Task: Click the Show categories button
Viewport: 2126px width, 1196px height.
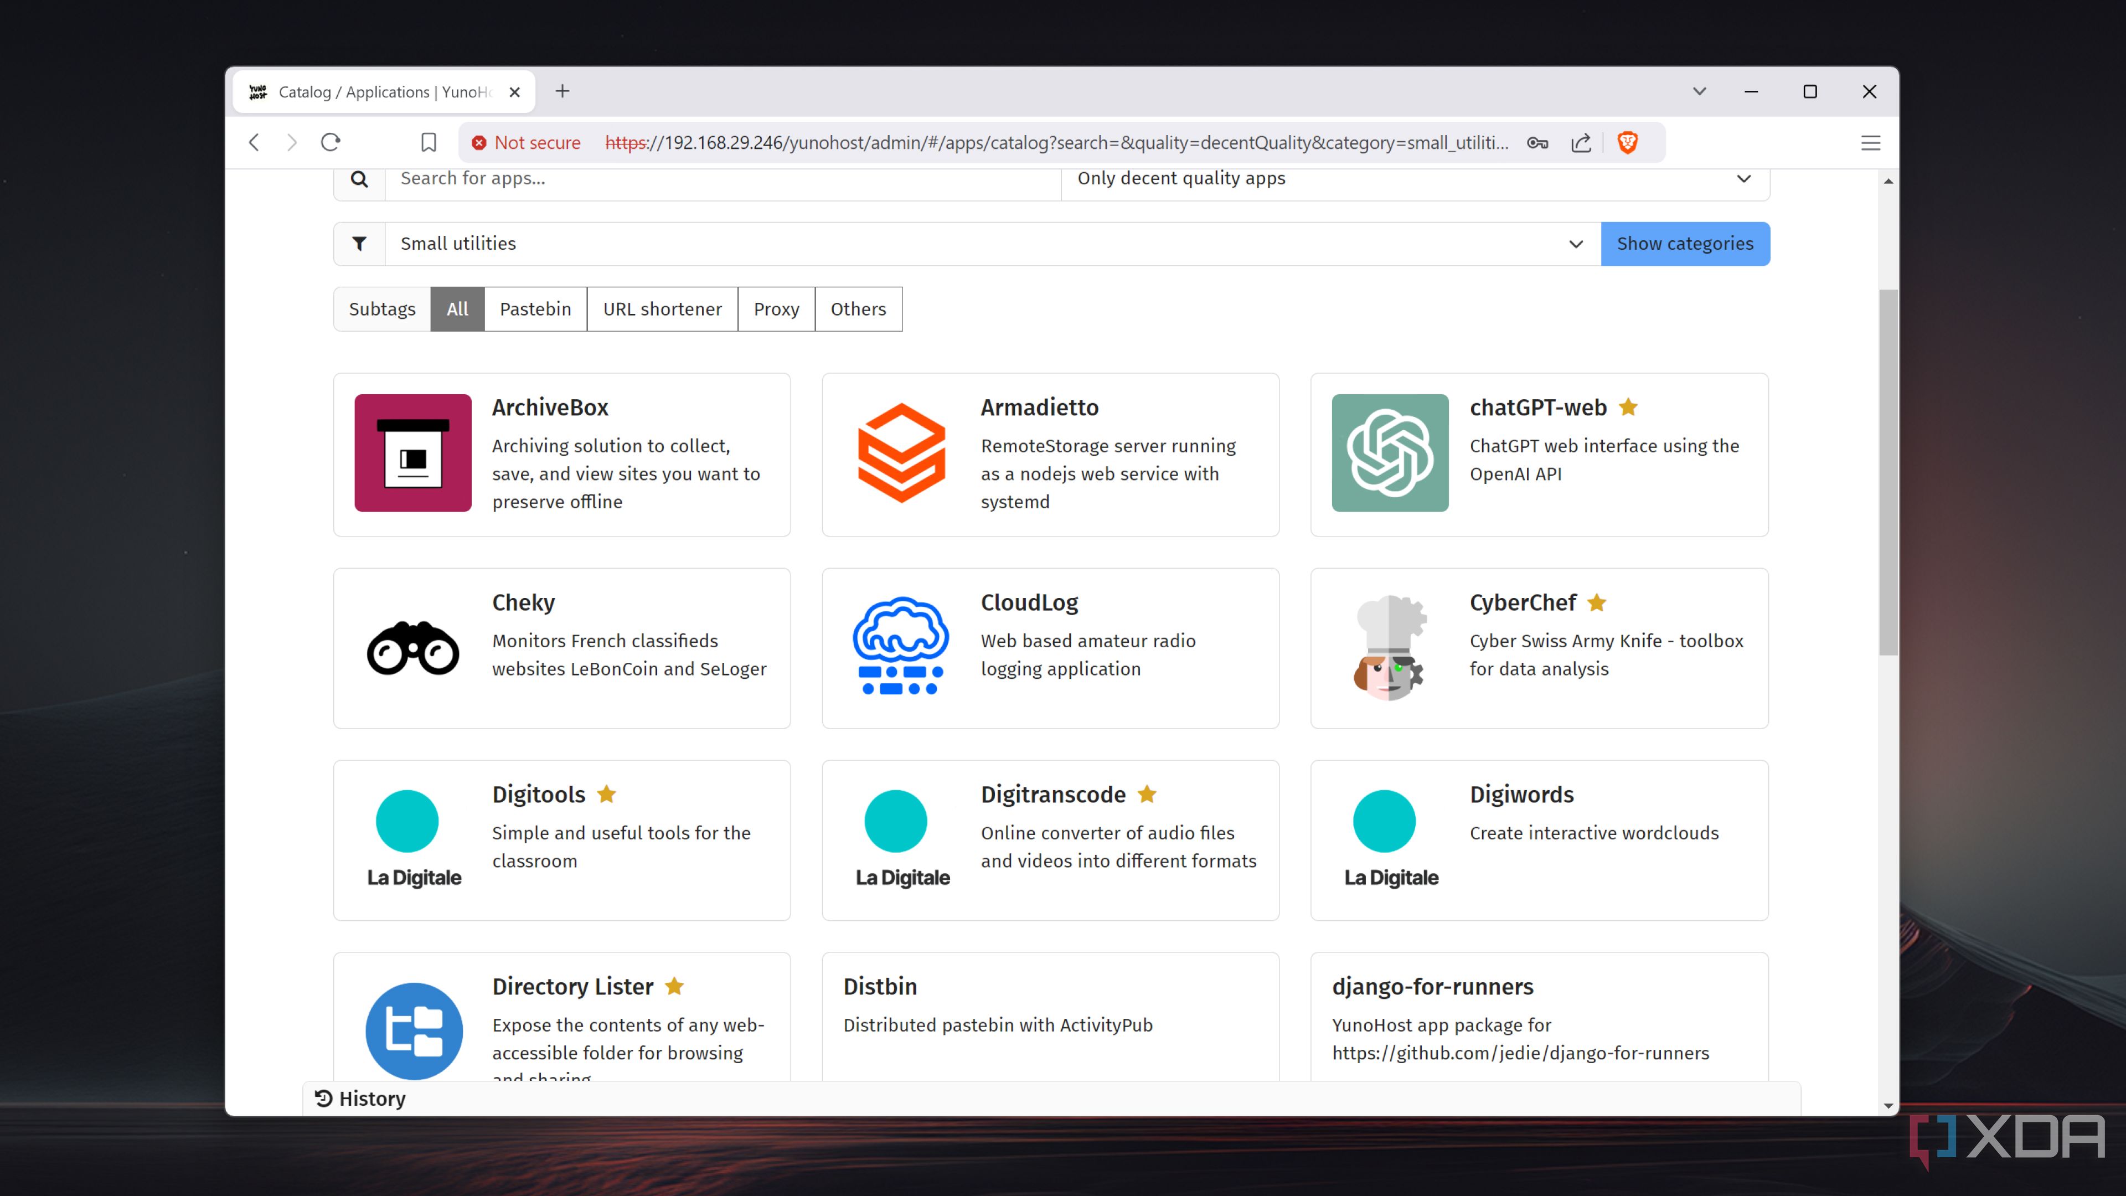Action: tap(1684, 244)
